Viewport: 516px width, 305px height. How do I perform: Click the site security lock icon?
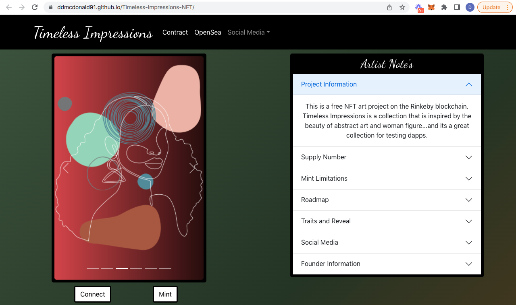click(x=50, y=7)
